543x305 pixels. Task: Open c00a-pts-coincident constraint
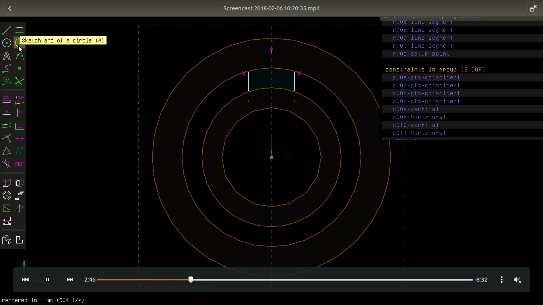click(x=427, y=77)
